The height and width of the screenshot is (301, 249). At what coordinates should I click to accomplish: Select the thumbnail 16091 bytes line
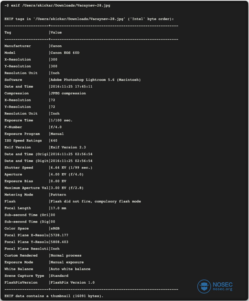54,296
